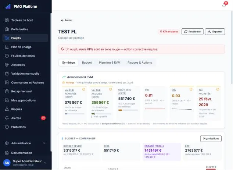233x170 pixels.
Task: Click the clock icon on IPD card
Action: pos(191,89)
